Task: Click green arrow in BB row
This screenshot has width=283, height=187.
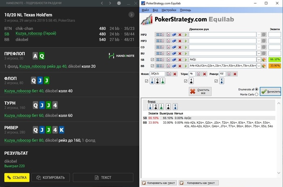Action: click(186, 66)
